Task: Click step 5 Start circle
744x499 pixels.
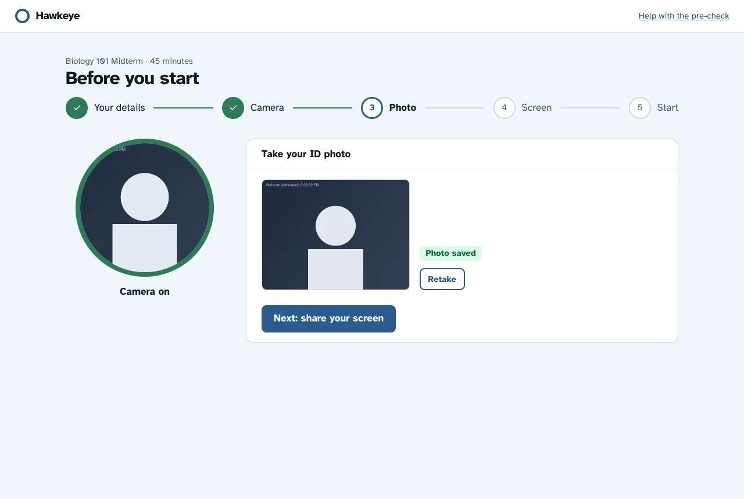Action: pos(640,108)
